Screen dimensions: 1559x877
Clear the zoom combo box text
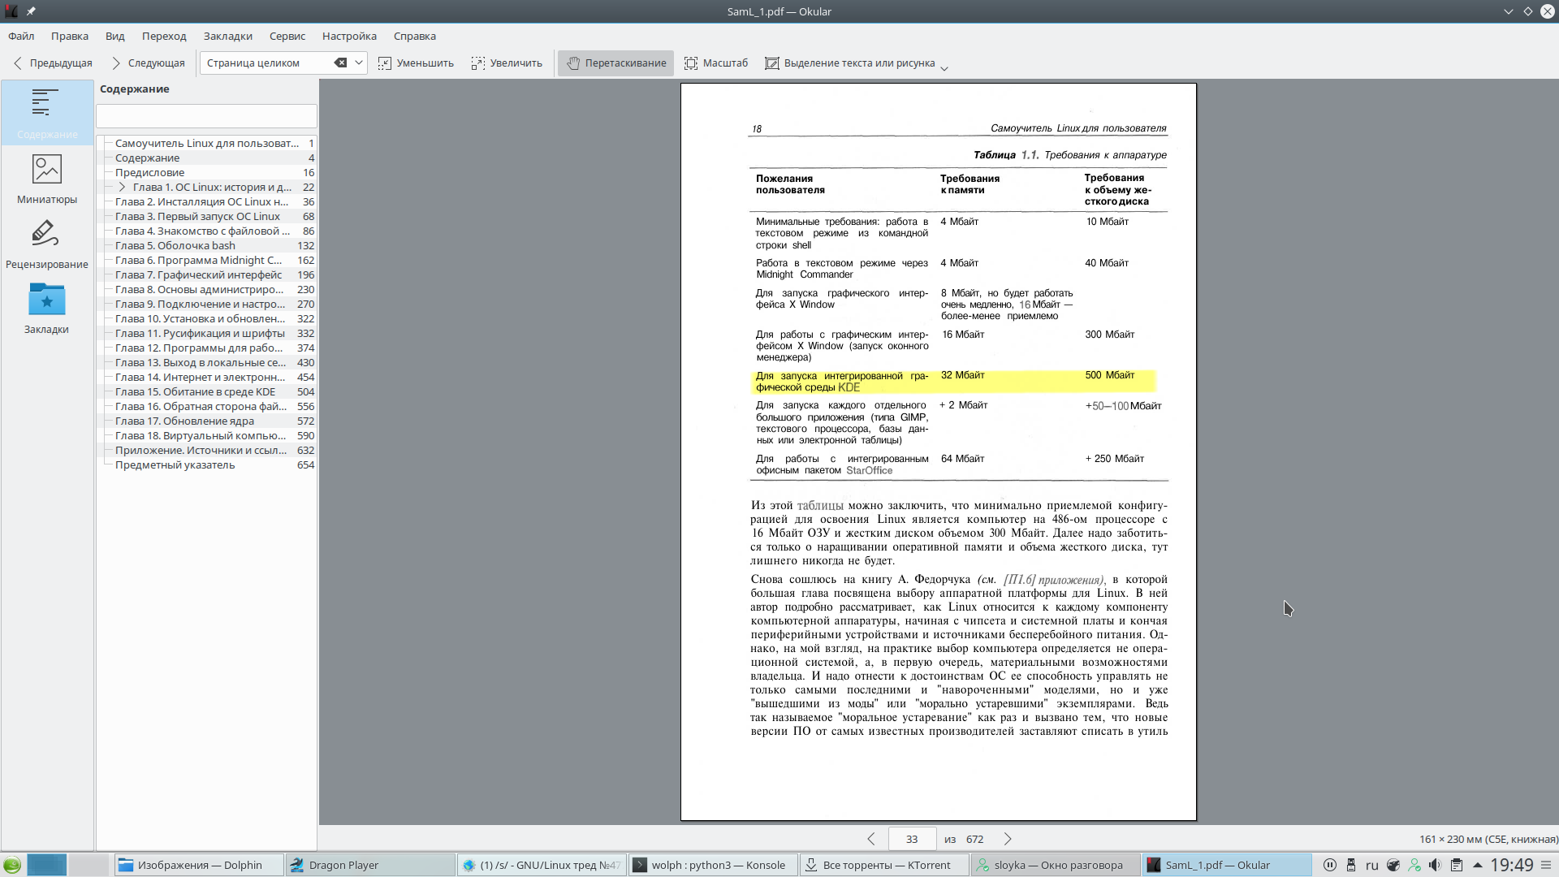coord(340,63)
